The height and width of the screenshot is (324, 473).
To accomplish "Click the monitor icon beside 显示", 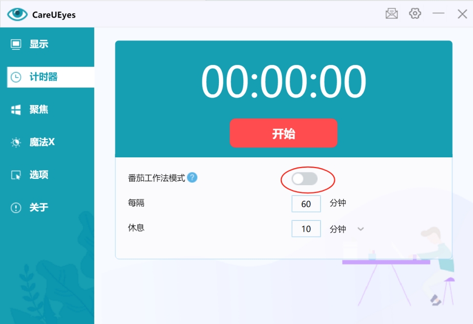I will tap(16, 44).
